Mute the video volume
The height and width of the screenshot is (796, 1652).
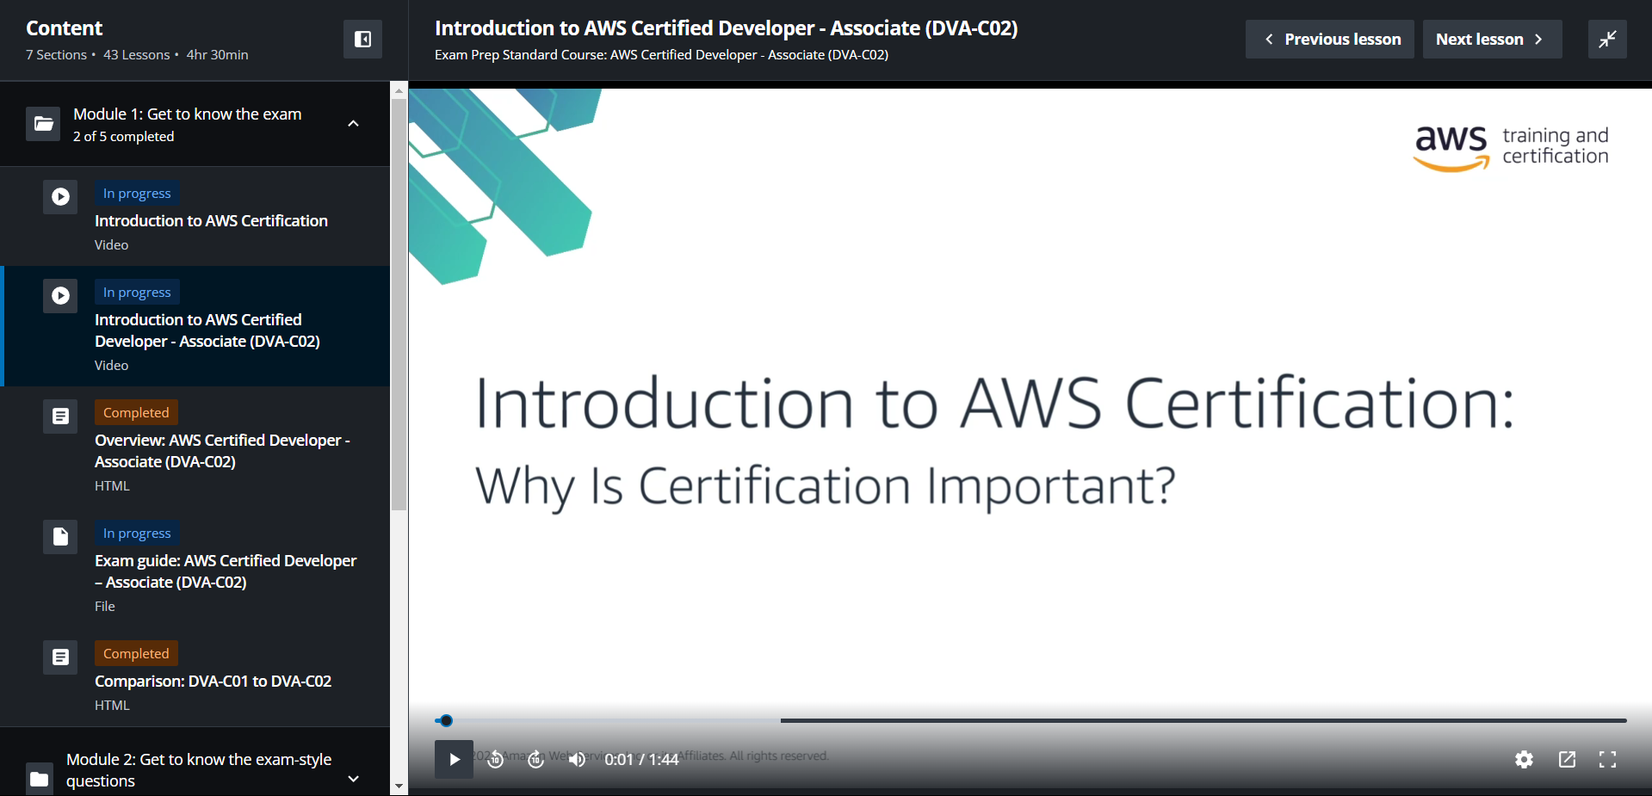[x=577, y=759]
